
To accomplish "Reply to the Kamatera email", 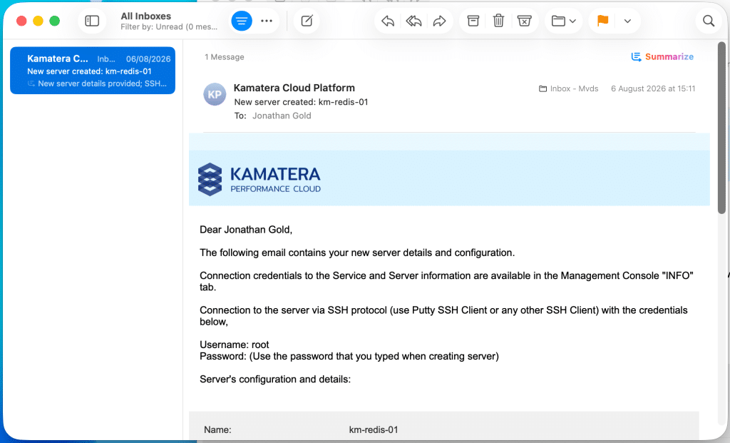I will [388, 21].
